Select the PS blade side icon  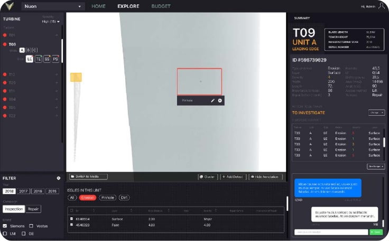[x=55, y=59]
